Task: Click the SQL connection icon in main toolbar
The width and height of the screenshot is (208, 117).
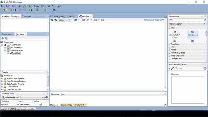Action: tap(45, 10)
